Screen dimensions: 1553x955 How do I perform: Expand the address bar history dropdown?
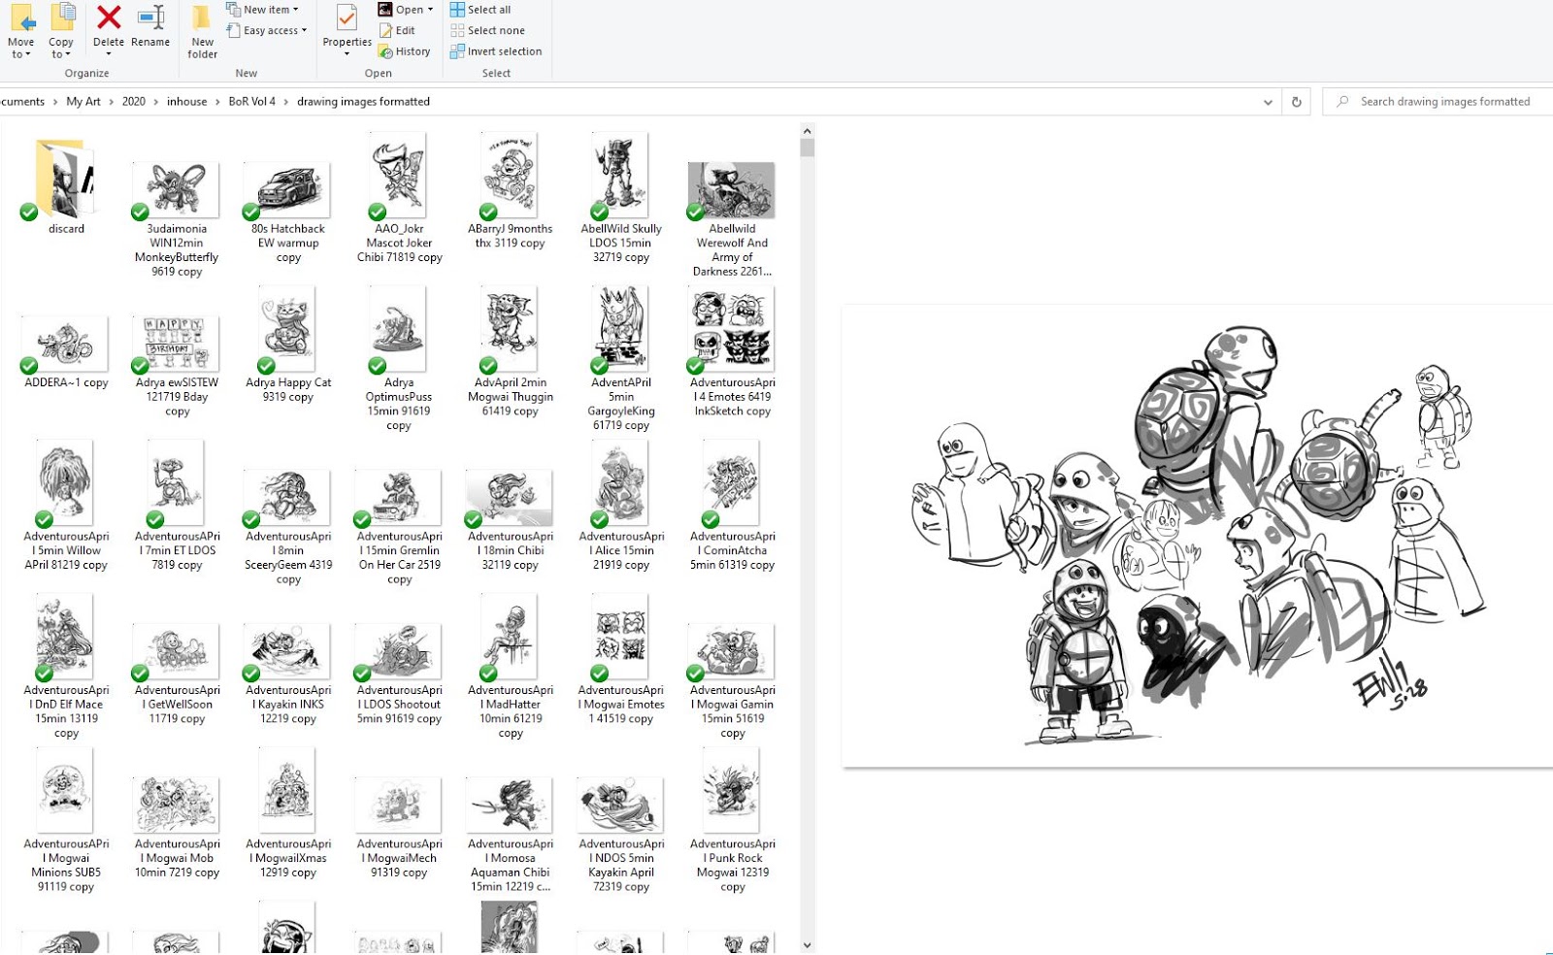[x=1268, y=102]
